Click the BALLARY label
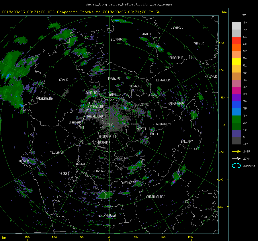The height and width of the screenshot is (241, 258). [187, 142]
